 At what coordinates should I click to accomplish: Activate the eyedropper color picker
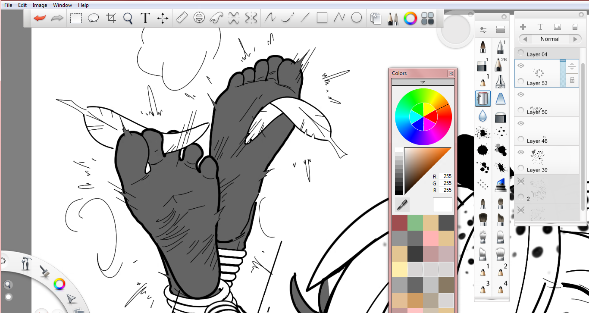click(402, 205)
